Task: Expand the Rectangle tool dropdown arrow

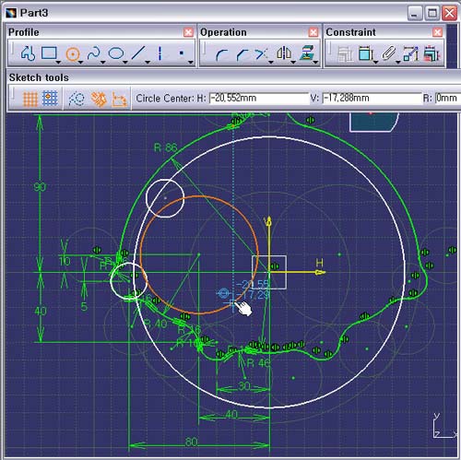Action: tap(58, 62)
